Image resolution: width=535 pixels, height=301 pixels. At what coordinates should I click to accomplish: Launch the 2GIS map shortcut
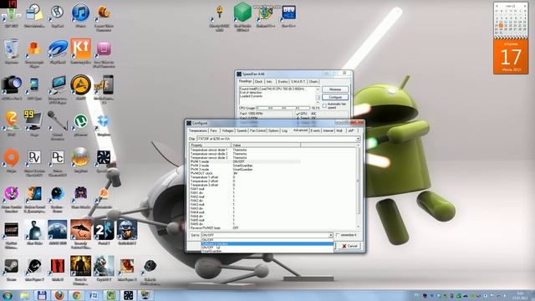pos(11,123)
